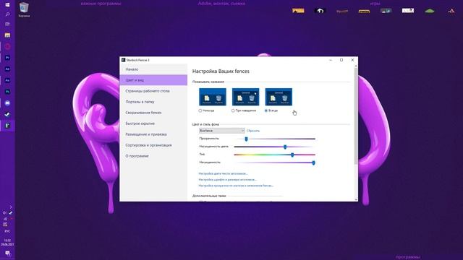This screenshot has height=260, width=463.
Task: Click the Сбросить reset link
Action: 253,131
